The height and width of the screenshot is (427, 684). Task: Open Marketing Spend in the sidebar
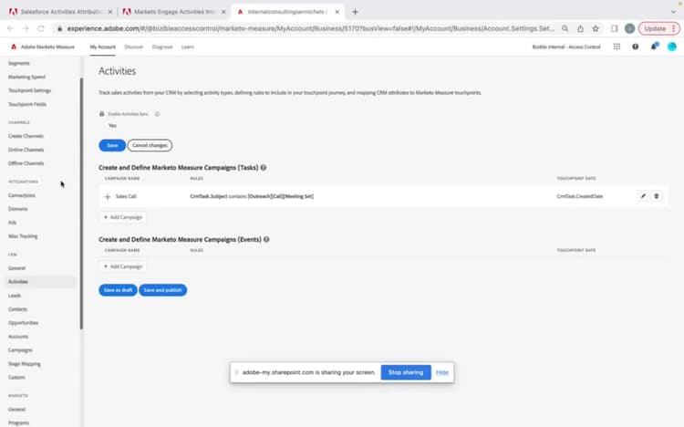point(26,77)
